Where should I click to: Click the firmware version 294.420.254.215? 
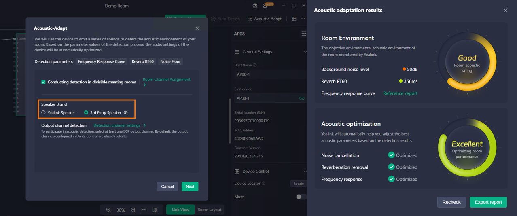tap(248, 156)
